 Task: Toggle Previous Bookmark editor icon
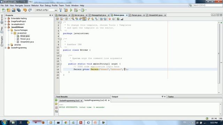coord(89,19)
